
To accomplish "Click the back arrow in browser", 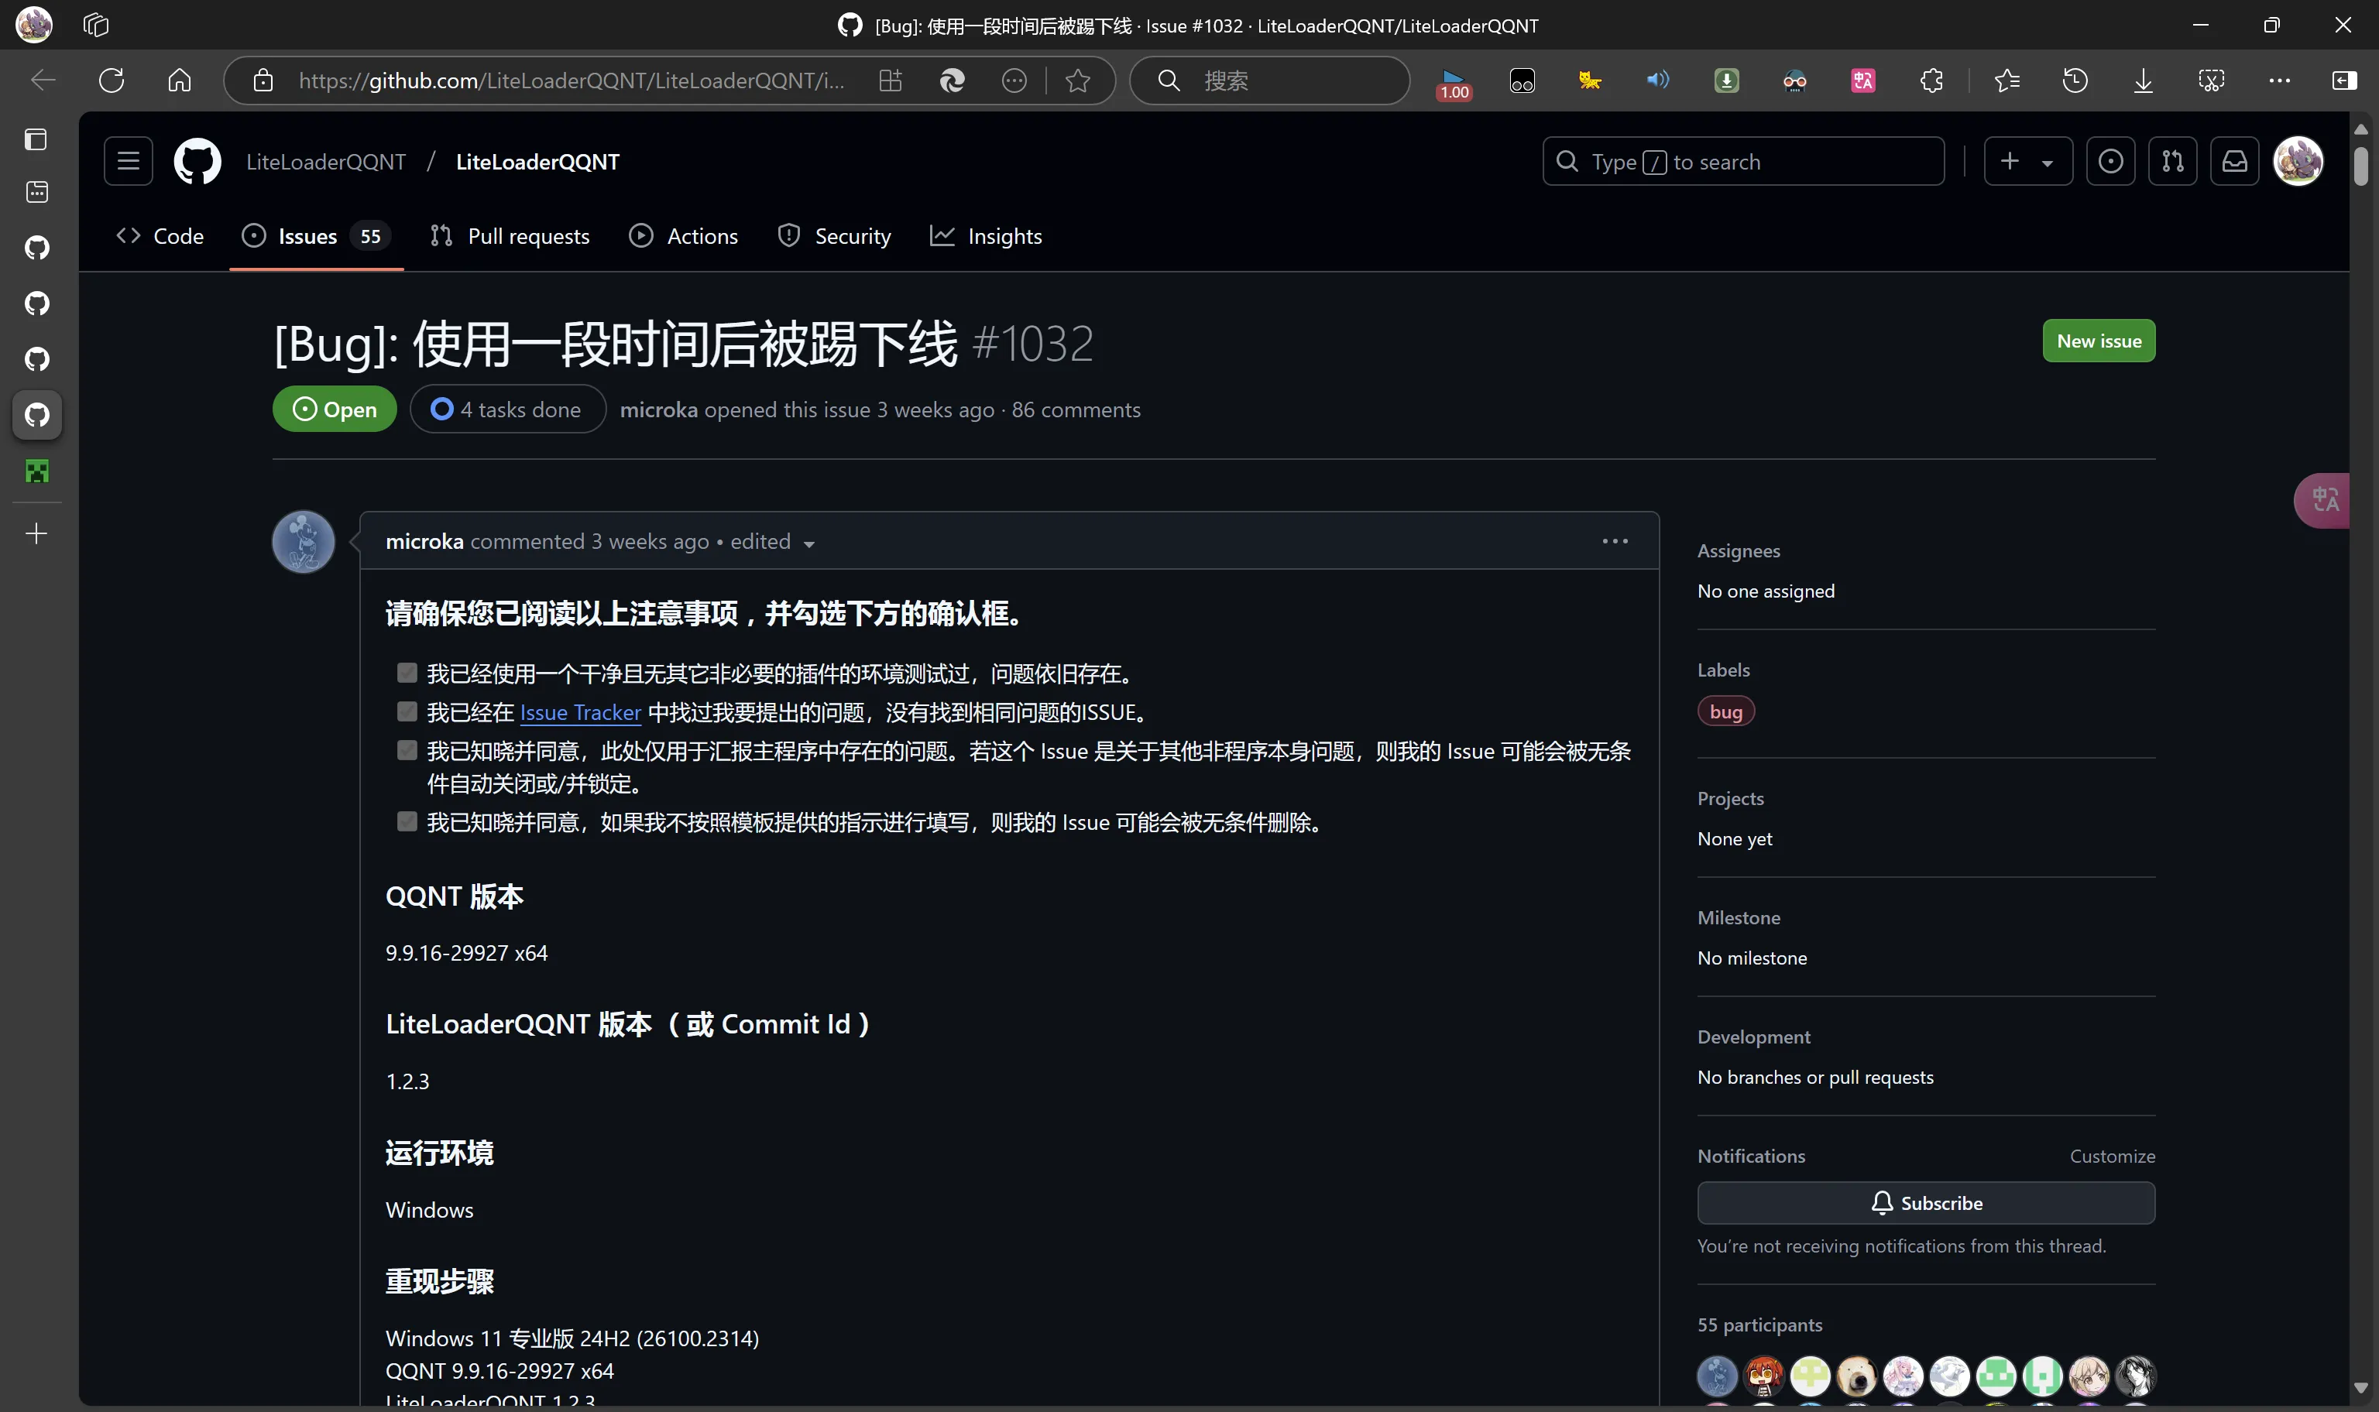I will (x=43, y=81).
